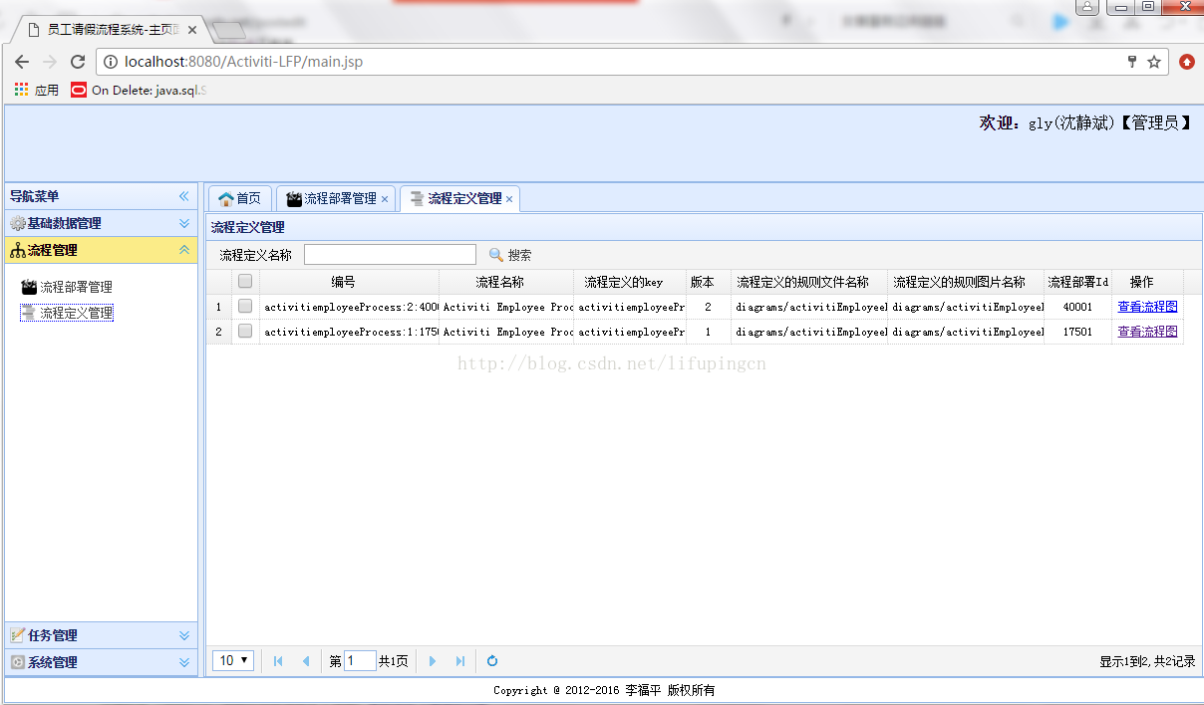Click cell activitiemployeeProcess:1:175
Screen dimensions: 1204x705
(349, 332)
